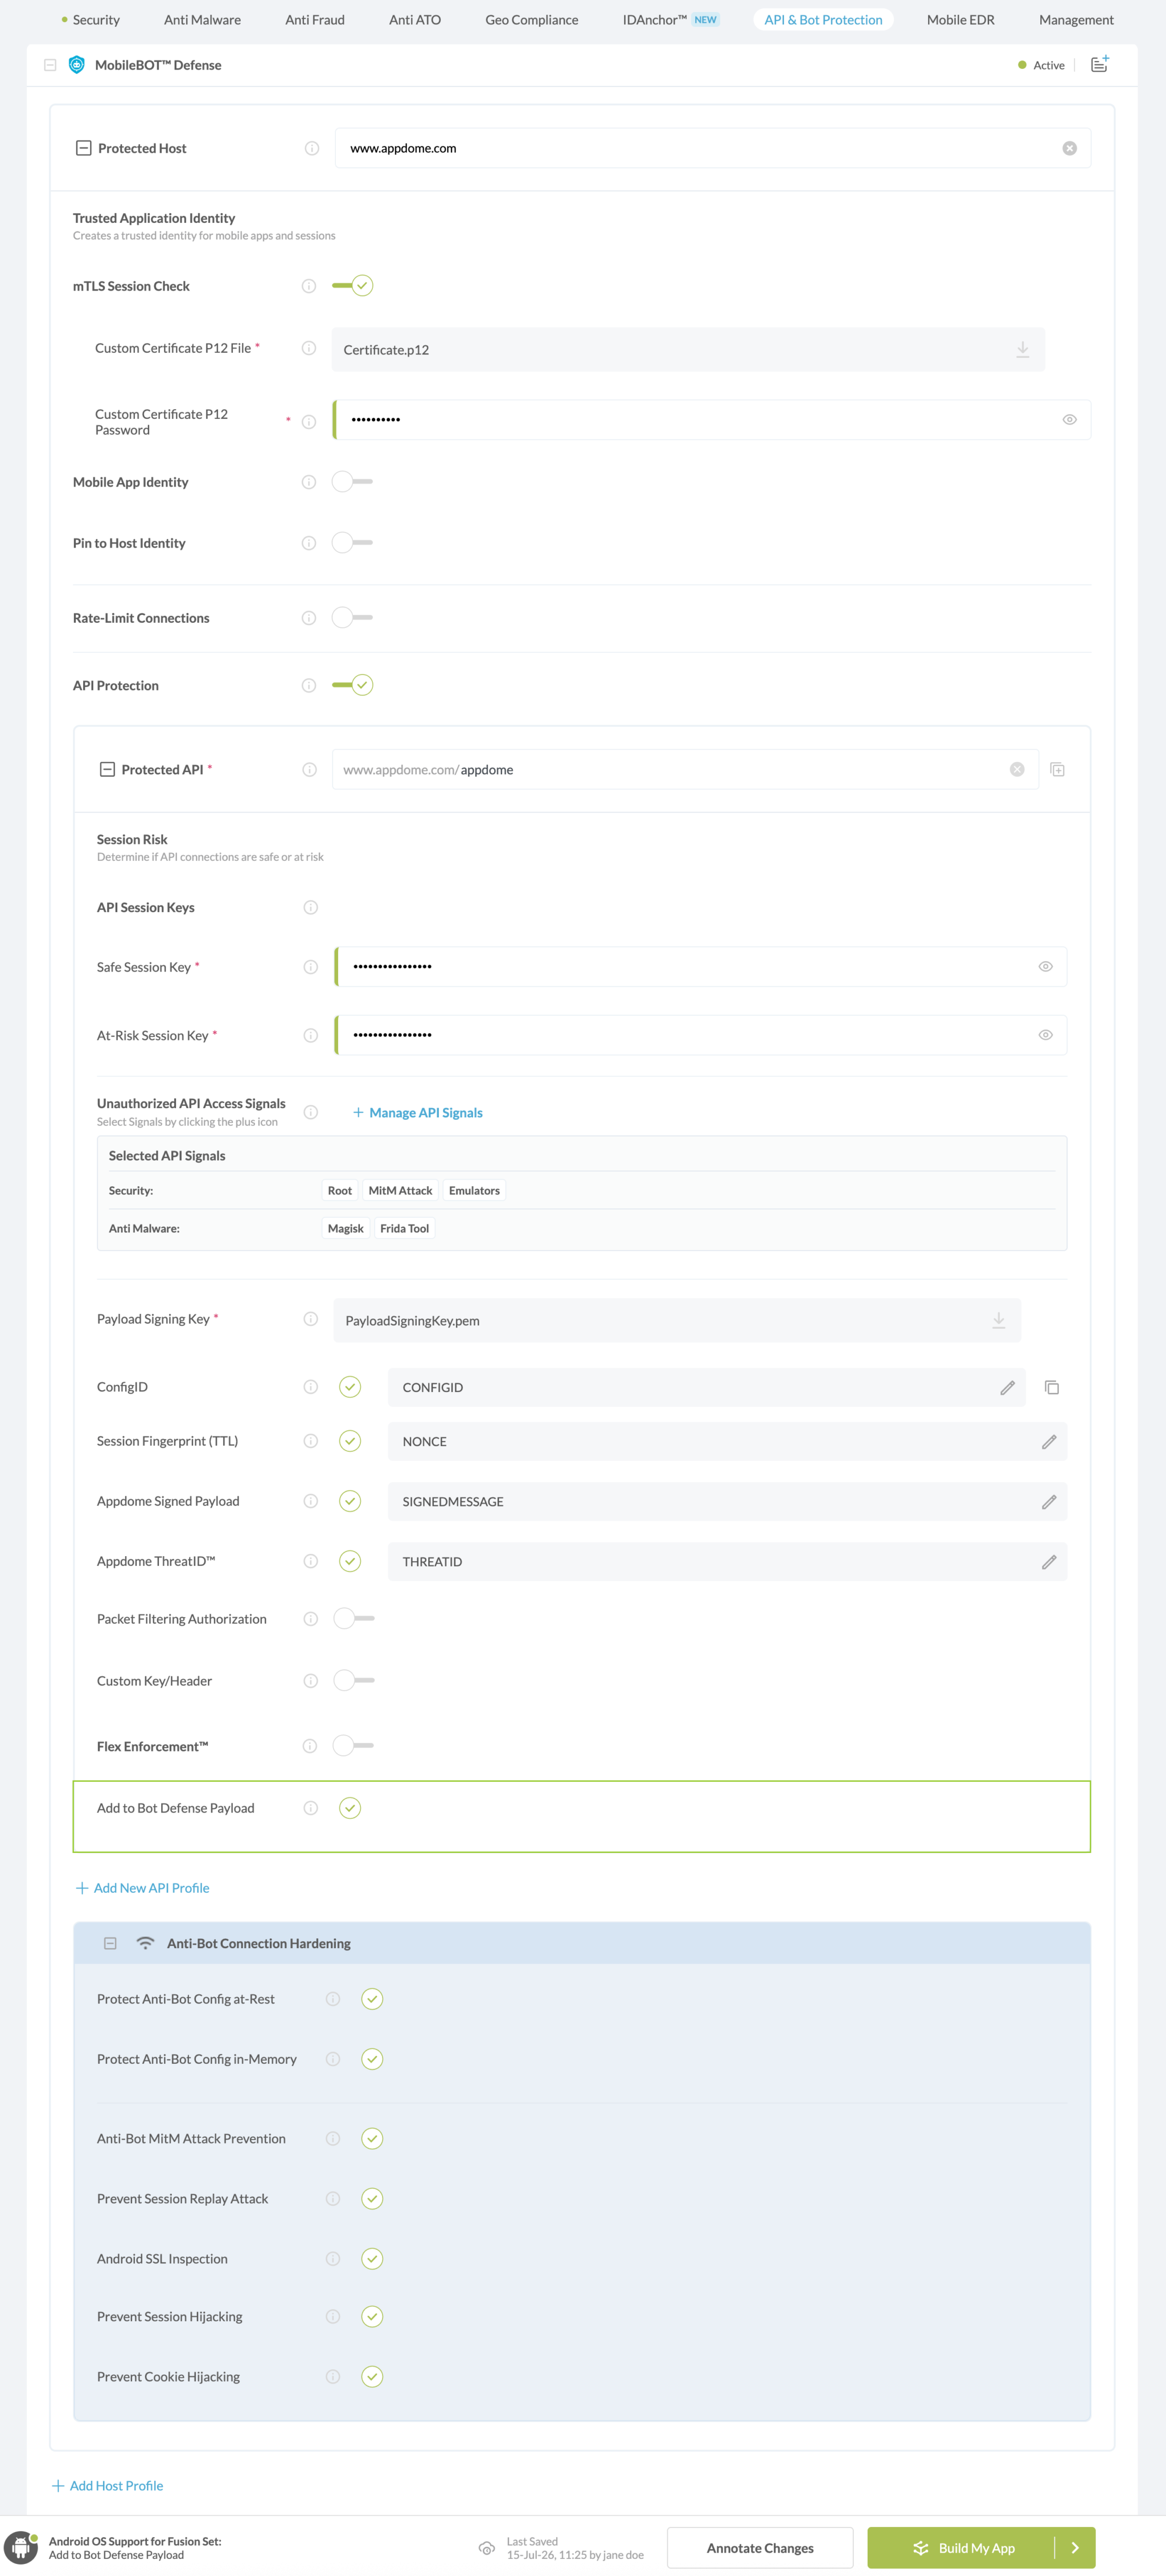Click the Android robot icon in footer
Viewport: 1166px width, 2576px height.
(x=21, y=2548)
